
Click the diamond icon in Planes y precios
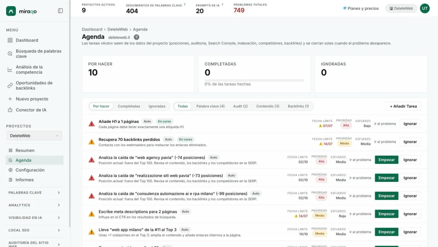[345, 9]
